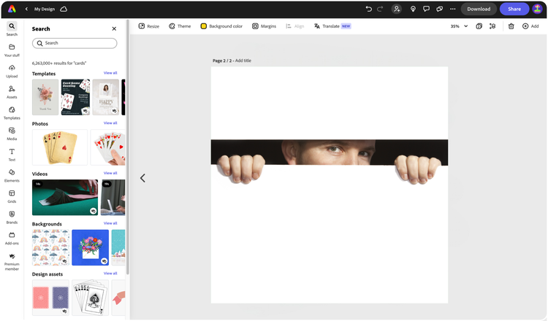548x321 pixels.
Task: Click the My Design project title
Action: (x=45, y=9)
